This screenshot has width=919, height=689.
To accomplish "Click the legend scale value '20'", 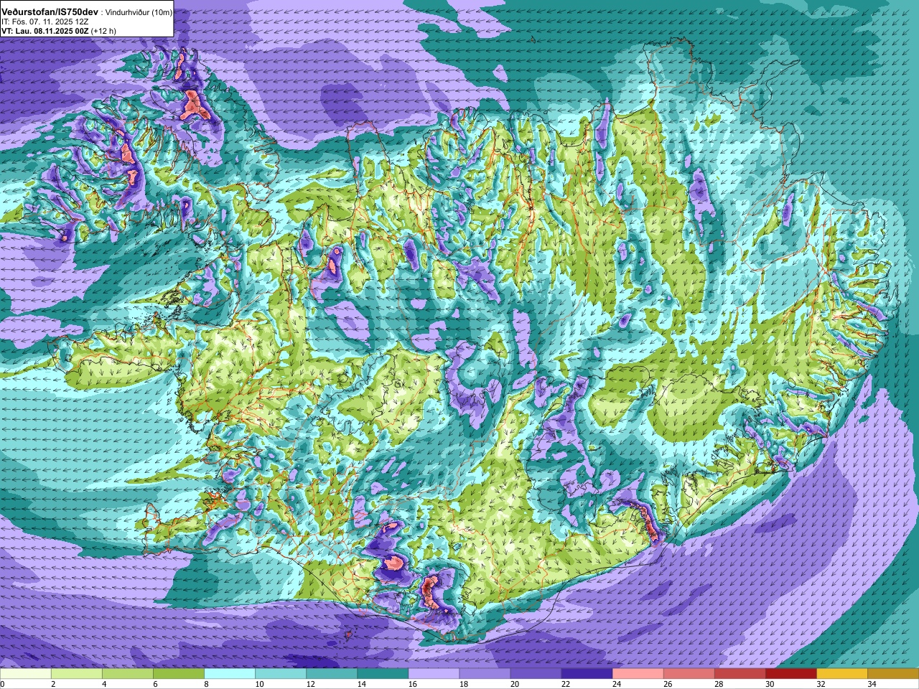I will pos(514,685).
